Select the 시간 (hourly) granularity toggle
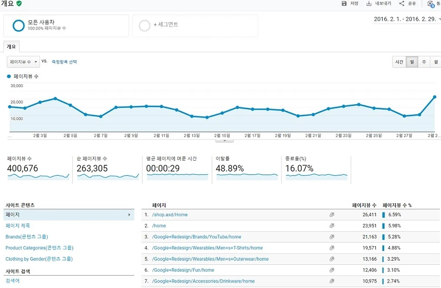The height and width of the screenshot is (288, 441). [x=399, y=62]
